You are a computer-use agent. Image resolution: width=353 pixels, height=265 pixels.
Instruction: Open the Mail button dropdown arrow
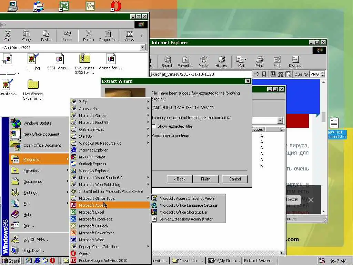(245, 59)
